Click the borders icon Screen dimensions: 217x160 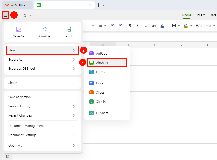[x=174, y=26]
